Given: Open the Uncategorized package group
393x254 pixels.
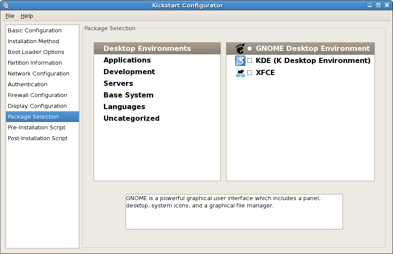Looking at the screenshot, I should 132,119.
